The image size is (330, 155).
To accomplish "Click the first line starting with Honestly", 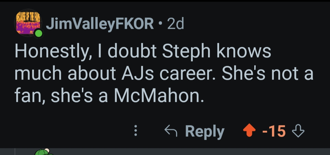I will point(143,52).
